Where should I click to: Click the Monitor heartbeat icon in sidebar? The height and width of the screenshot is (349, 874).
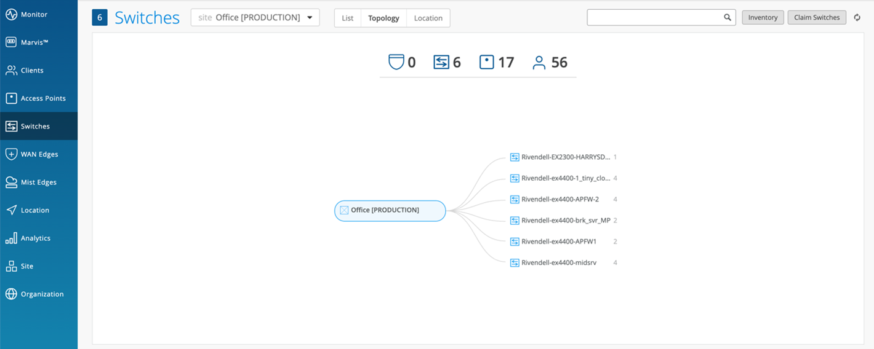(x=11, y=14)
